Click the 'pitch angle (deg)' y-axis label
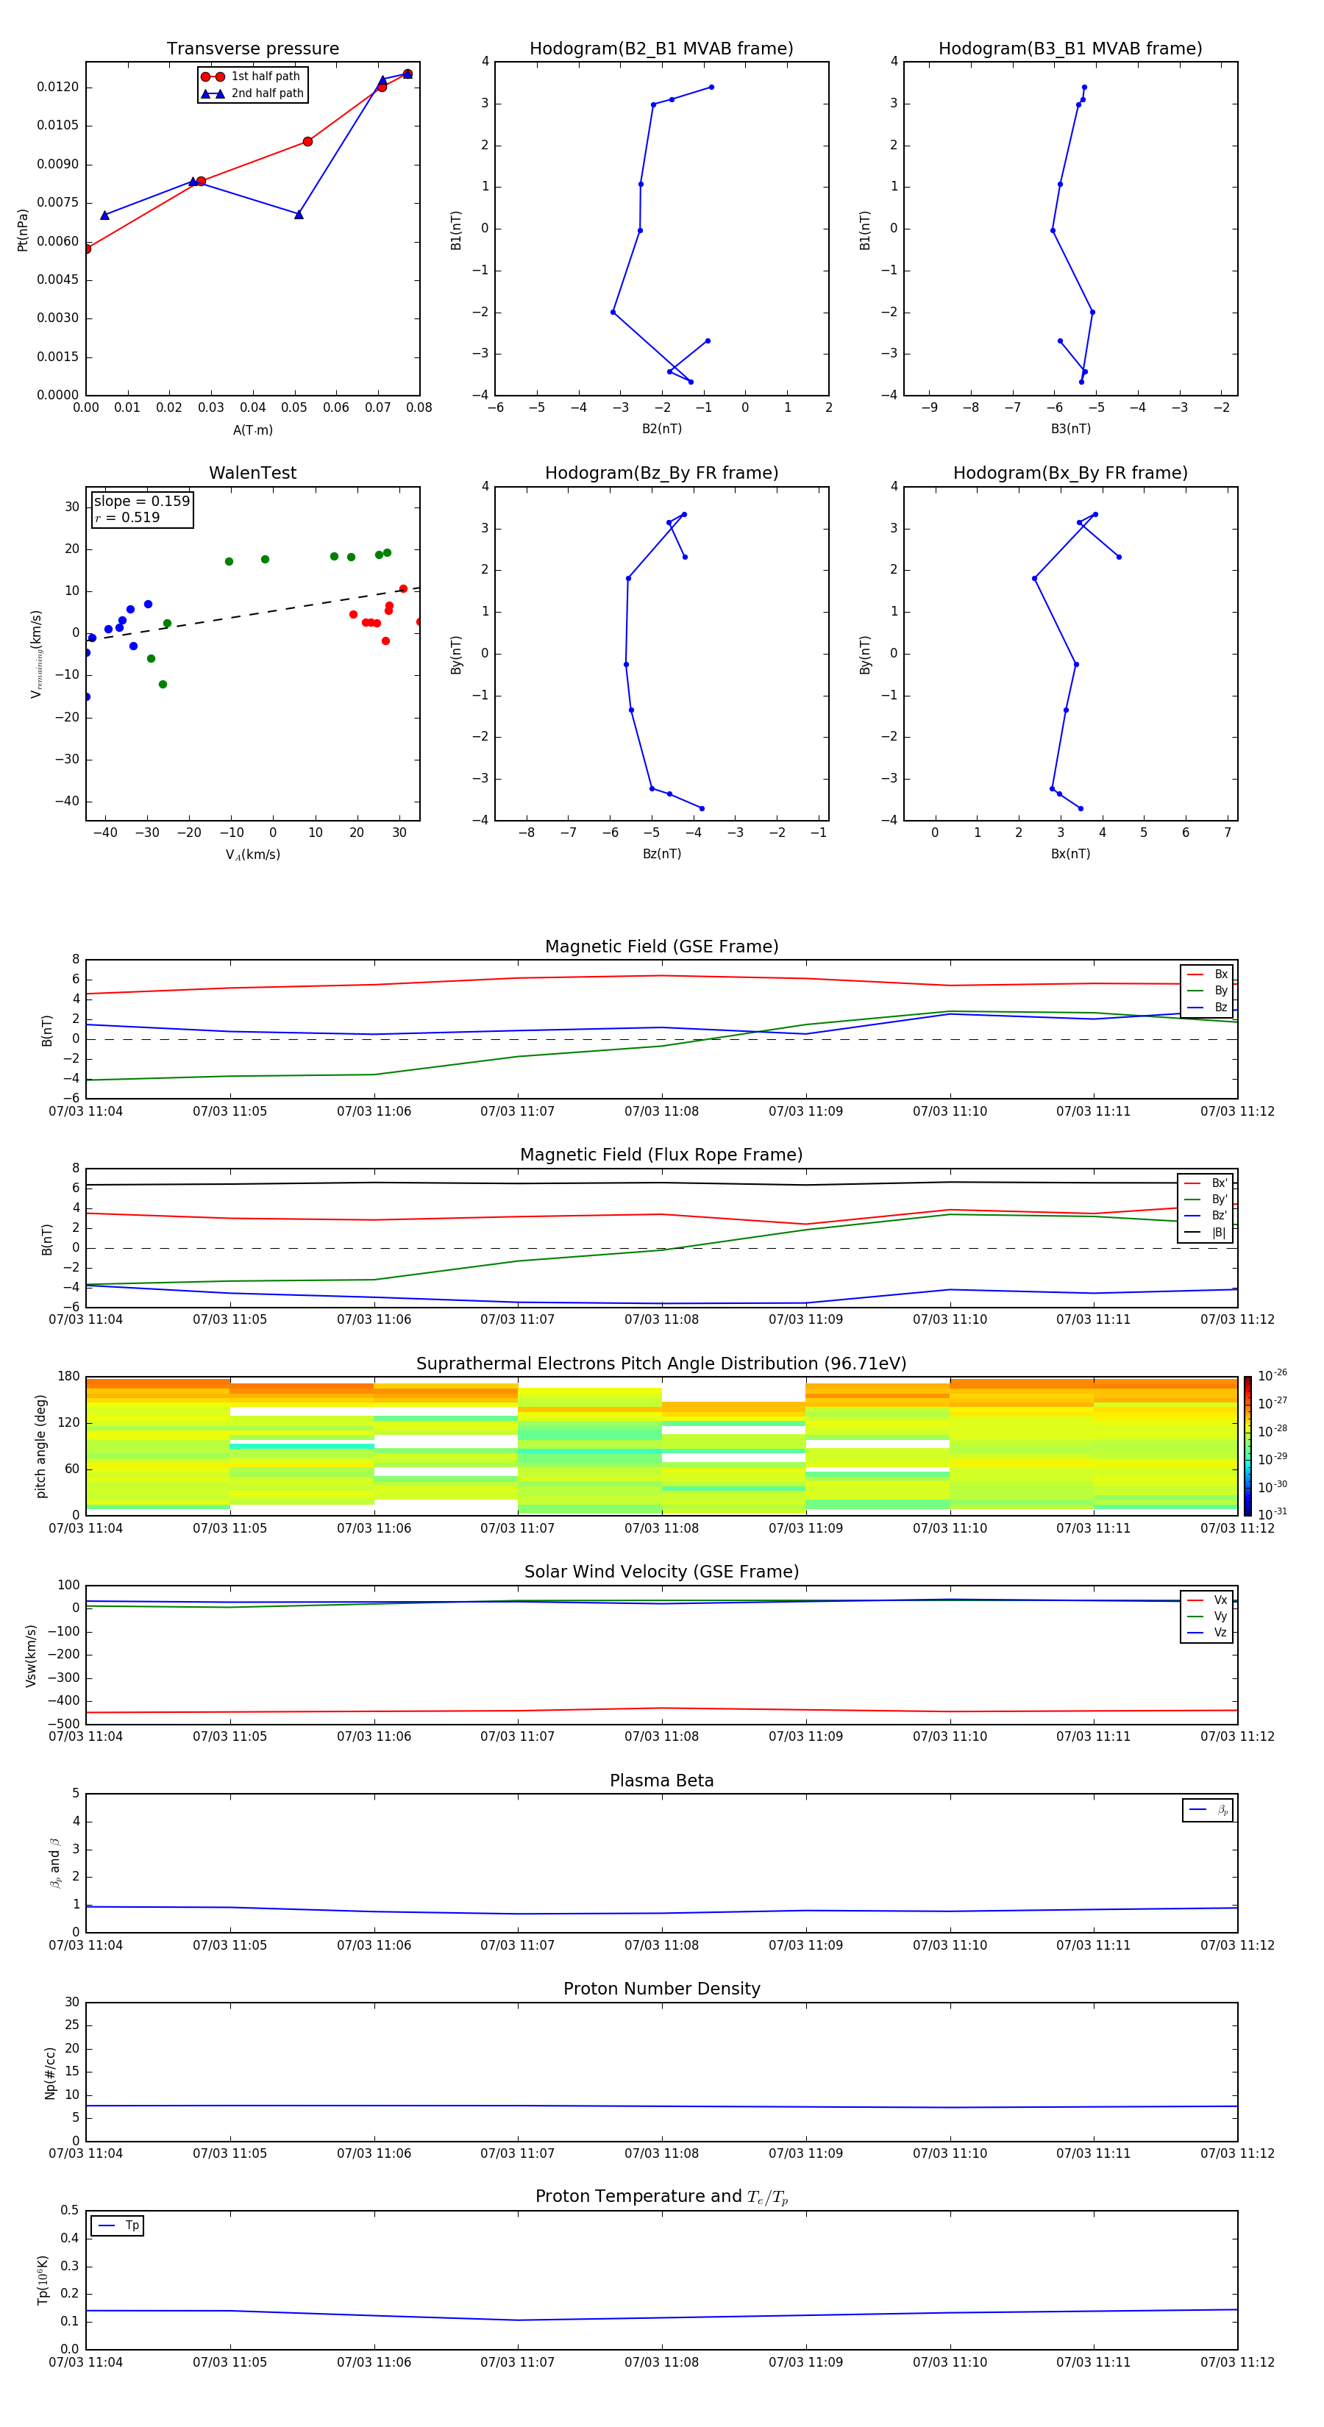Viewport: 1324px width, 2427px height. [x=41, y=1446]
